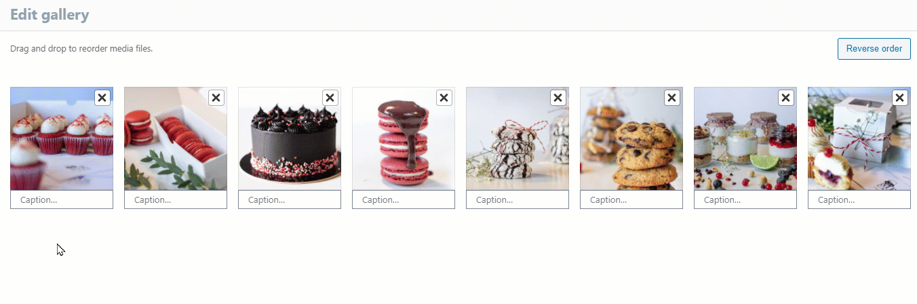Remove the crinkle cookies image
The height and width of the screenshot is (304, 917).
coord(558,98)
